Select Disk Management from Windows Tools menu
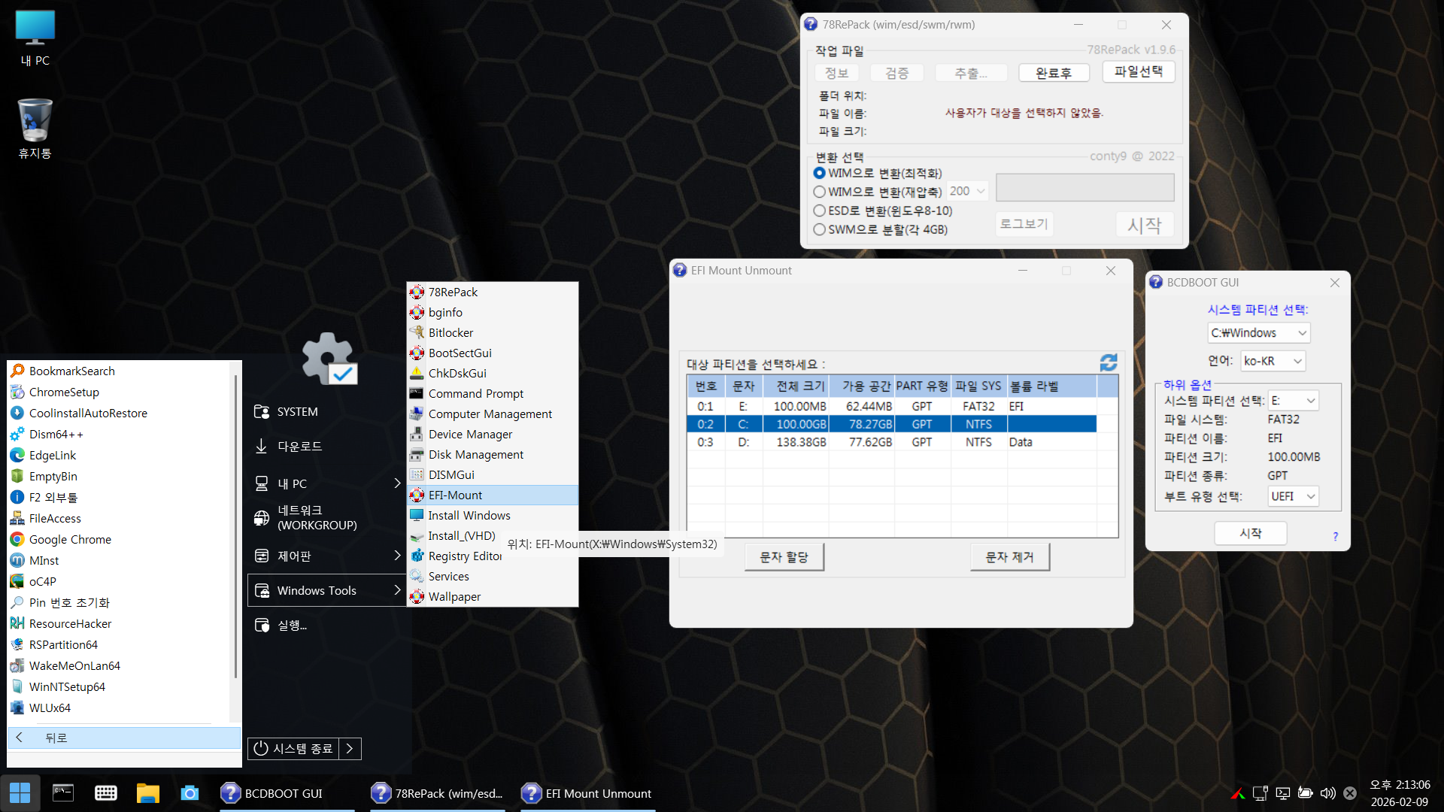The width and height of the screenshot is (1444, 812). 475,454
